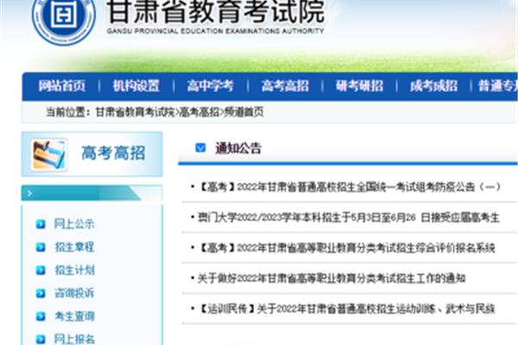
Task: Open the 网站首页 menu item
Action: pyautogui.click(x=62, y=86)
